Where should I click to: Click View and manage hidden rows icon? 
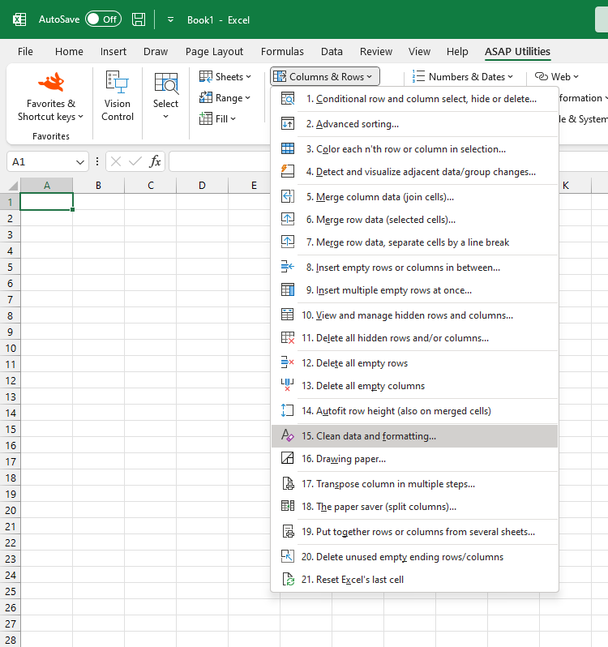288,315
